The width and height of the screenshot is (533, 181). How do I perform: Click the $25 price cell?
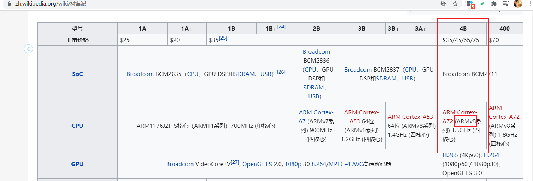click(142, 40)
